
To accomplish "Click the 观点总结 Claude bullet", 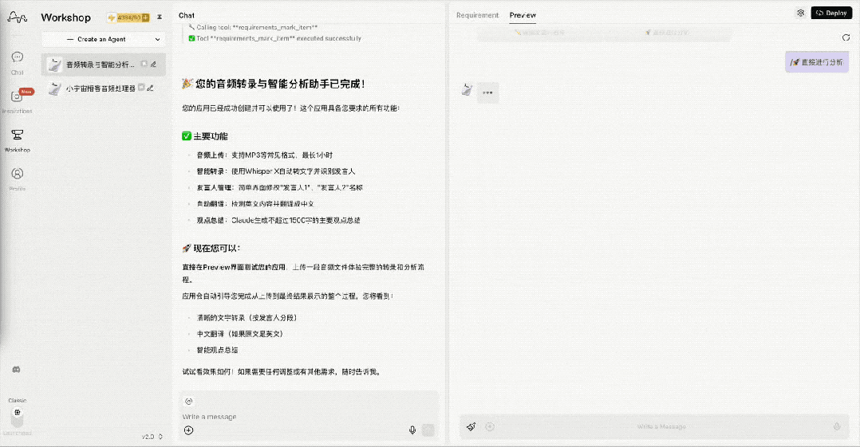I will pos(278,220).
